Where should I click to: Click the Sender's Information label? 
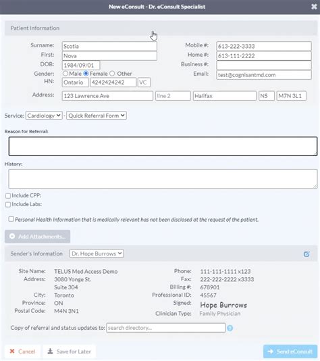point(36,254)
